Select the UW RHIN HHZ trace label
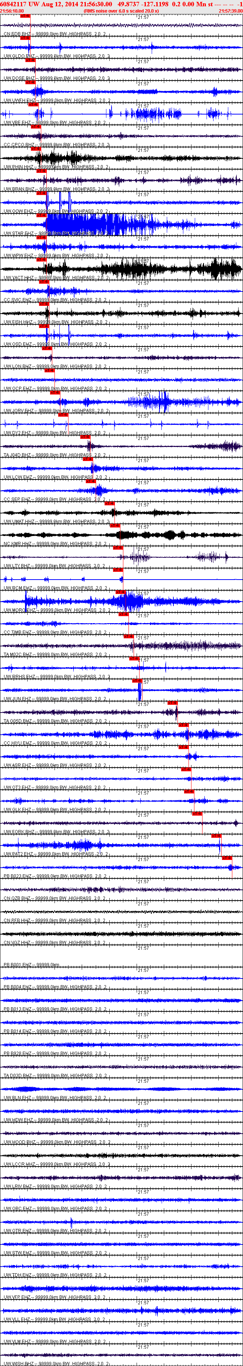243x1366 pixels. coord(56,167)
